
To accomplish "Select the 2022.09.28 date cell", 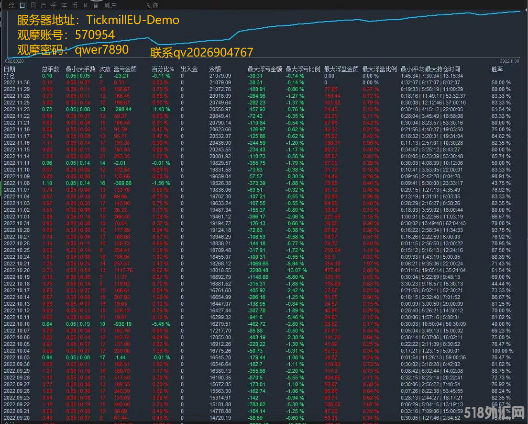I will coord(16,378).
